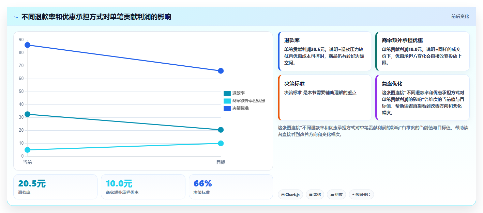
Task: Click the icon in the Chart.js chip
Action: click(283, 195)
